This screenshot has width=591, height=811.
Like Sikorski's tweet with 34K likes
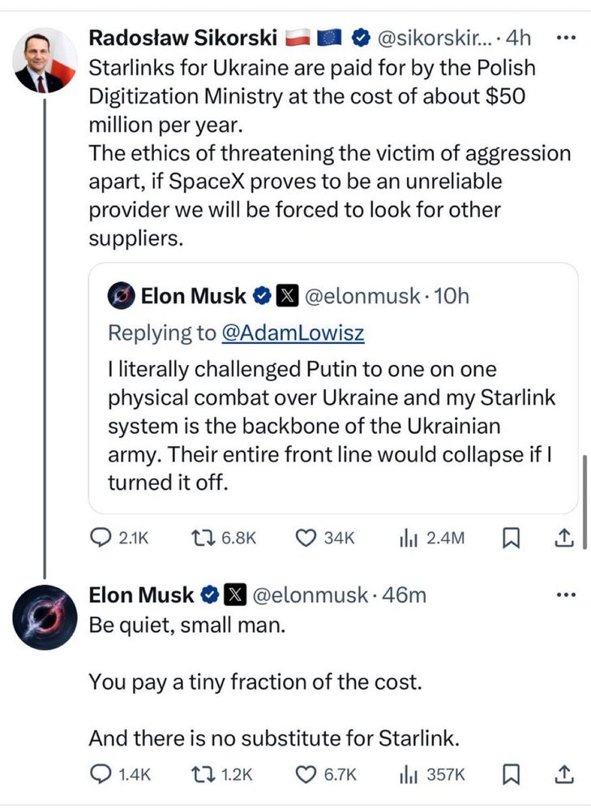306,537
